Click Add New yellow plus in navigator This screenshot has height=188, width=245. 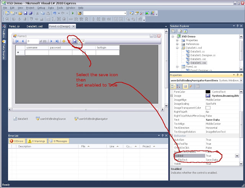[64, 41]
